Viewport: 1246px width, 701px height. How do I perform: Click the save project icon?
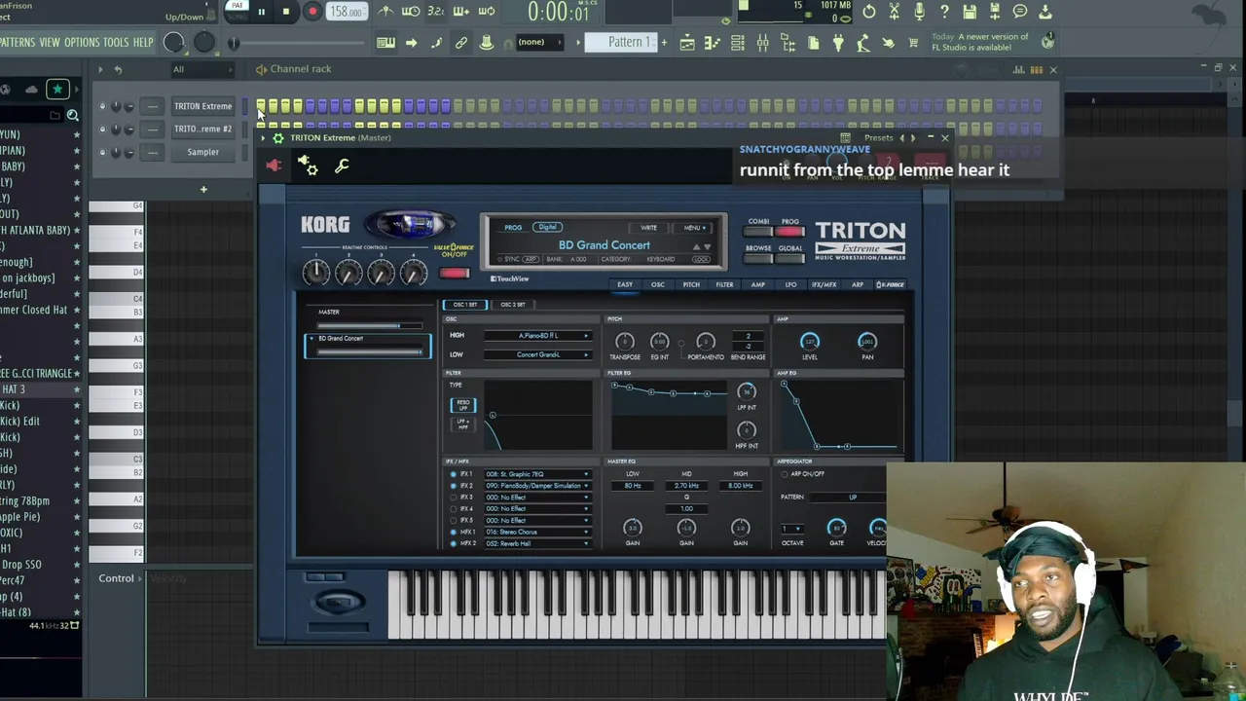pos(970,12)
